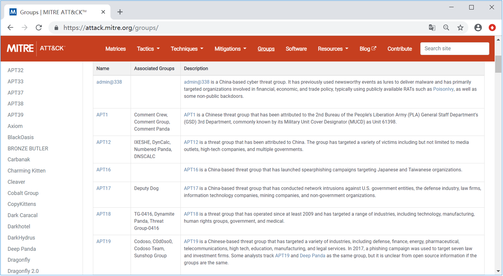The image size is (503, 276).
Task: Open the Blog external link
Action: 368,49
